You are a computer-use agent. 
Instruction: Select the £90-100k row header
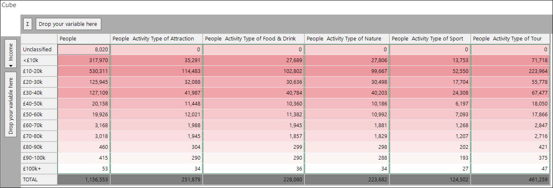pyautogui.click(x=39, y=158)
